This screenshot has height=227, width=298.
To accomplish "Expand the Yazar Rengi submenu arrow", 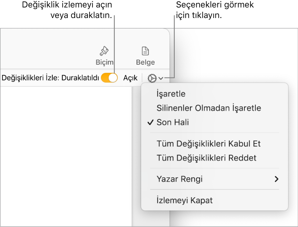I will click(x=276, y=179).
